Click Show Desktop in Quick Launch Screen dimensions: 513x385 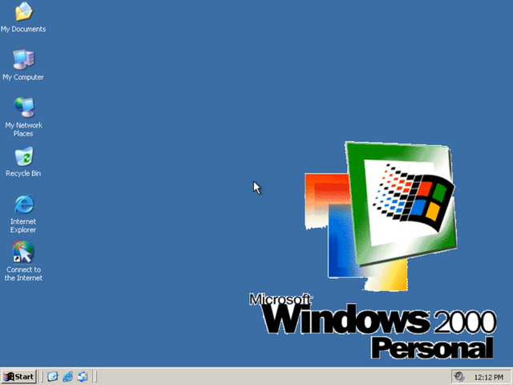point(52,377)
